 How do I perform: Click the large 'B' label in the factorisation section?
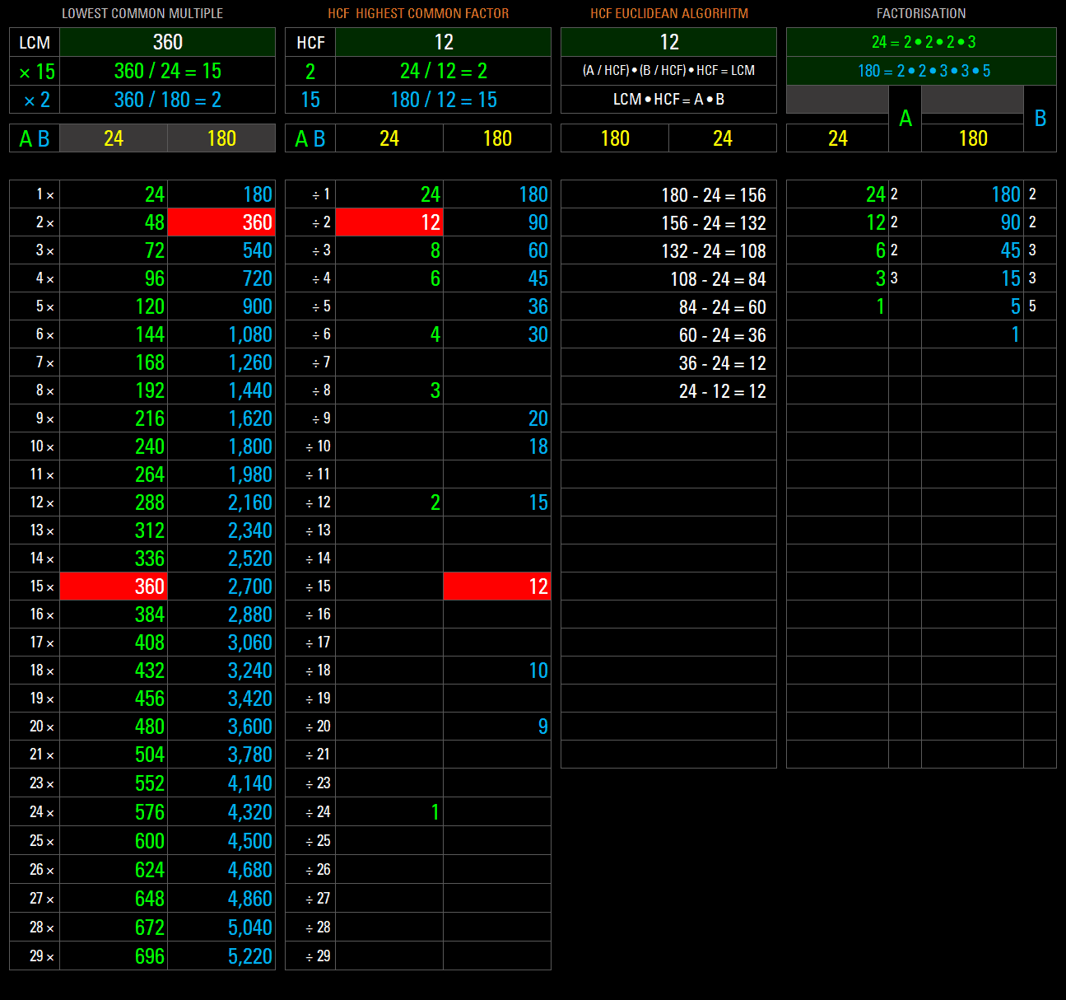point(1040,119)
